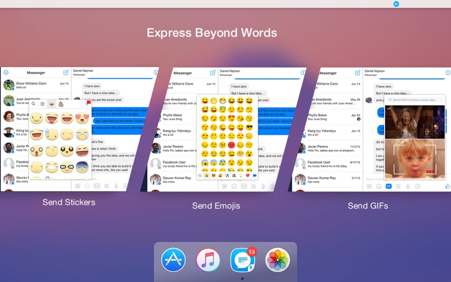
Task: Click the Send Emojis caption
Action: coord(216,206)
